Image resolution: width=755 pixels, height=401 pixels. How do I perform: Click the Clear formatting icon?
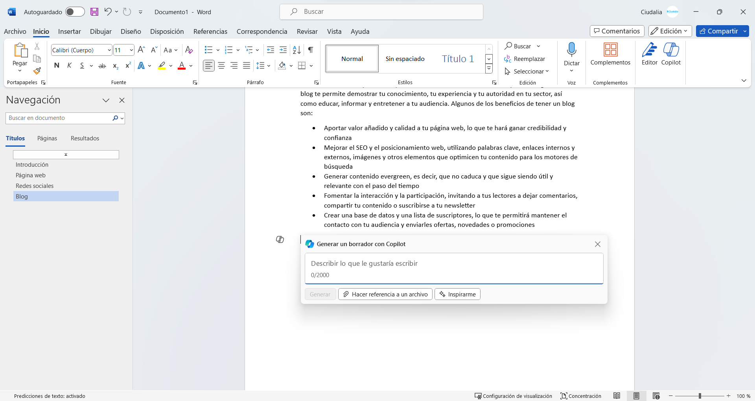tap(189, 50)
